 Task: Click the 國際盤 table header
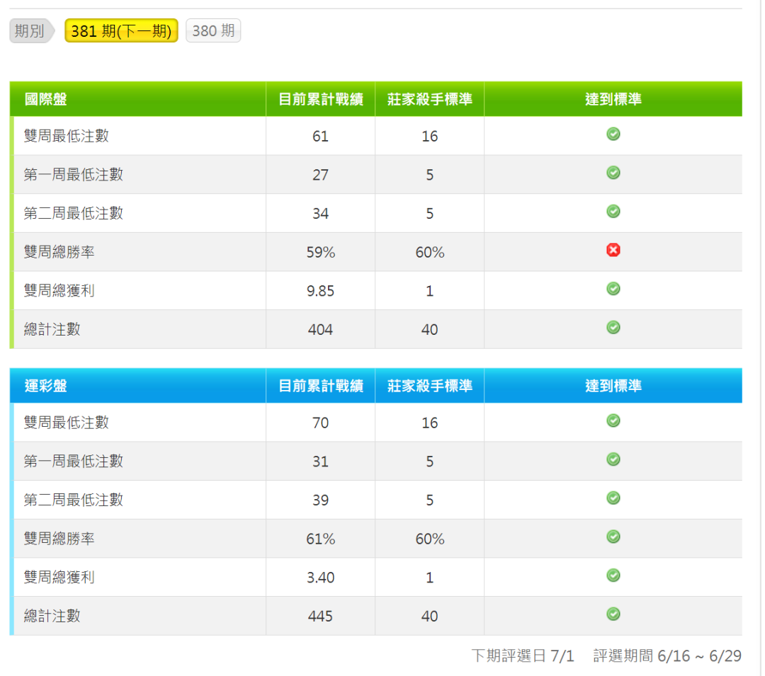point(46,100)
